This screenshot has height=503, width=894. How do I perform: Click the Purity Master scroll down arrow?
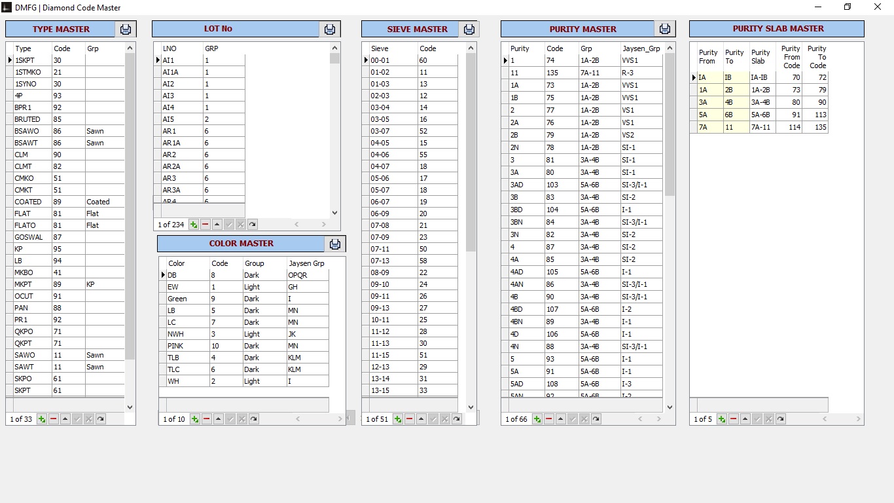[x=670, y=407]
